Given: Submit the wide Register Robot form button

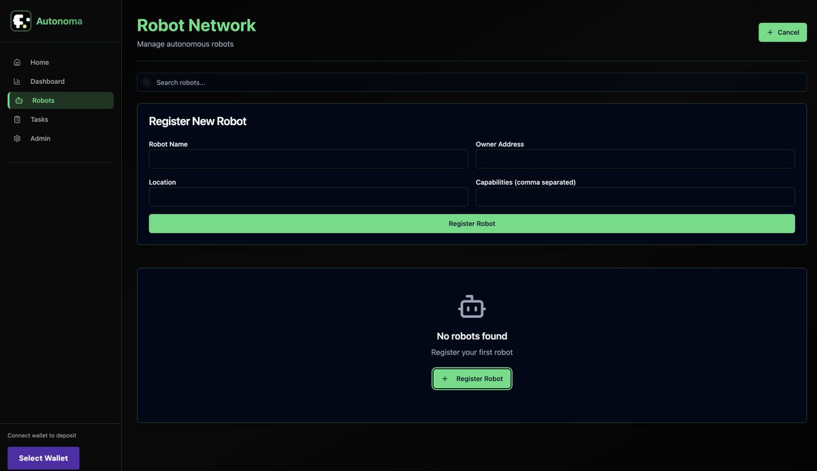Looking at the screenshot, I should [472, 224].
